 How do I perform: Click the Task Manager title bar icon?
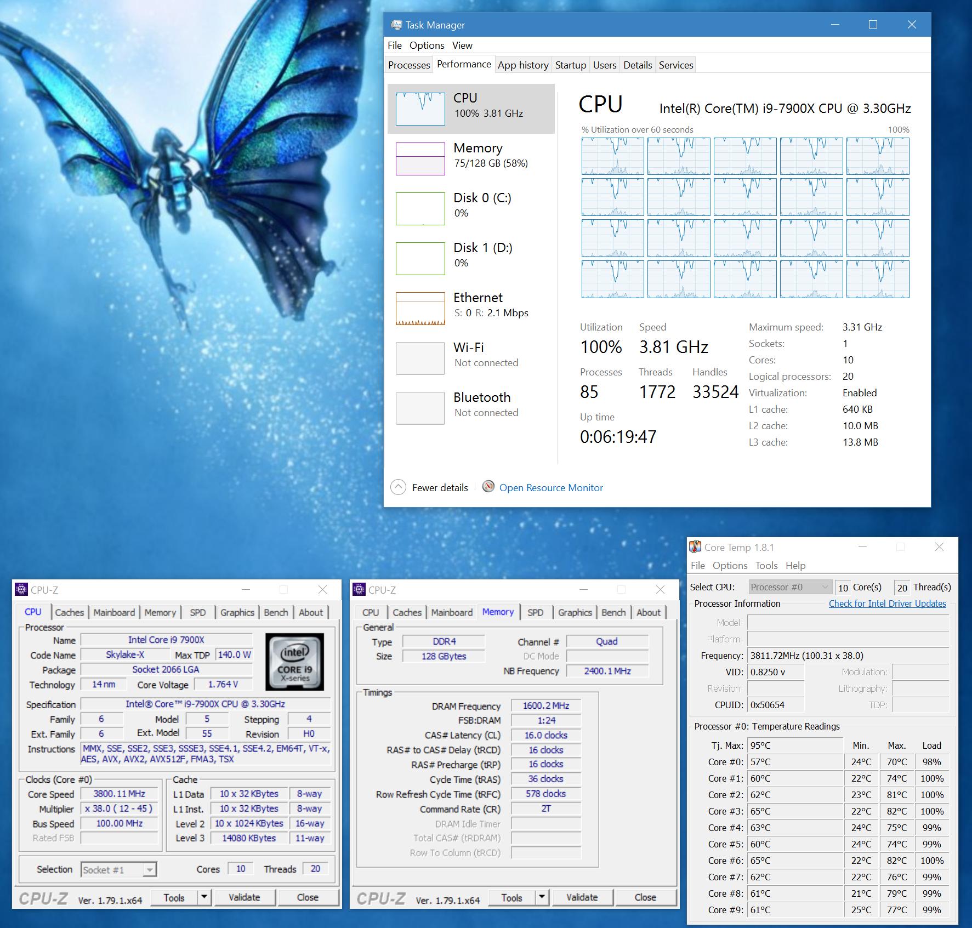396,25
